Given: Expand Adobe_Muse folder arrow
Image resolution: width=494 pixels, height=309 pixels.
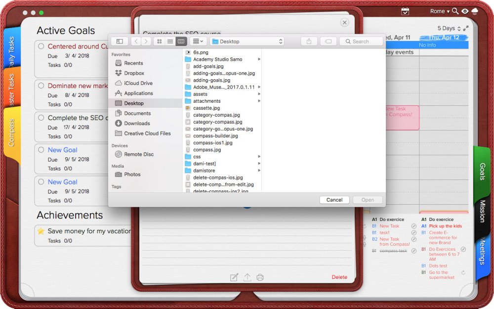Looking at the screenshot, I should 259,87.
